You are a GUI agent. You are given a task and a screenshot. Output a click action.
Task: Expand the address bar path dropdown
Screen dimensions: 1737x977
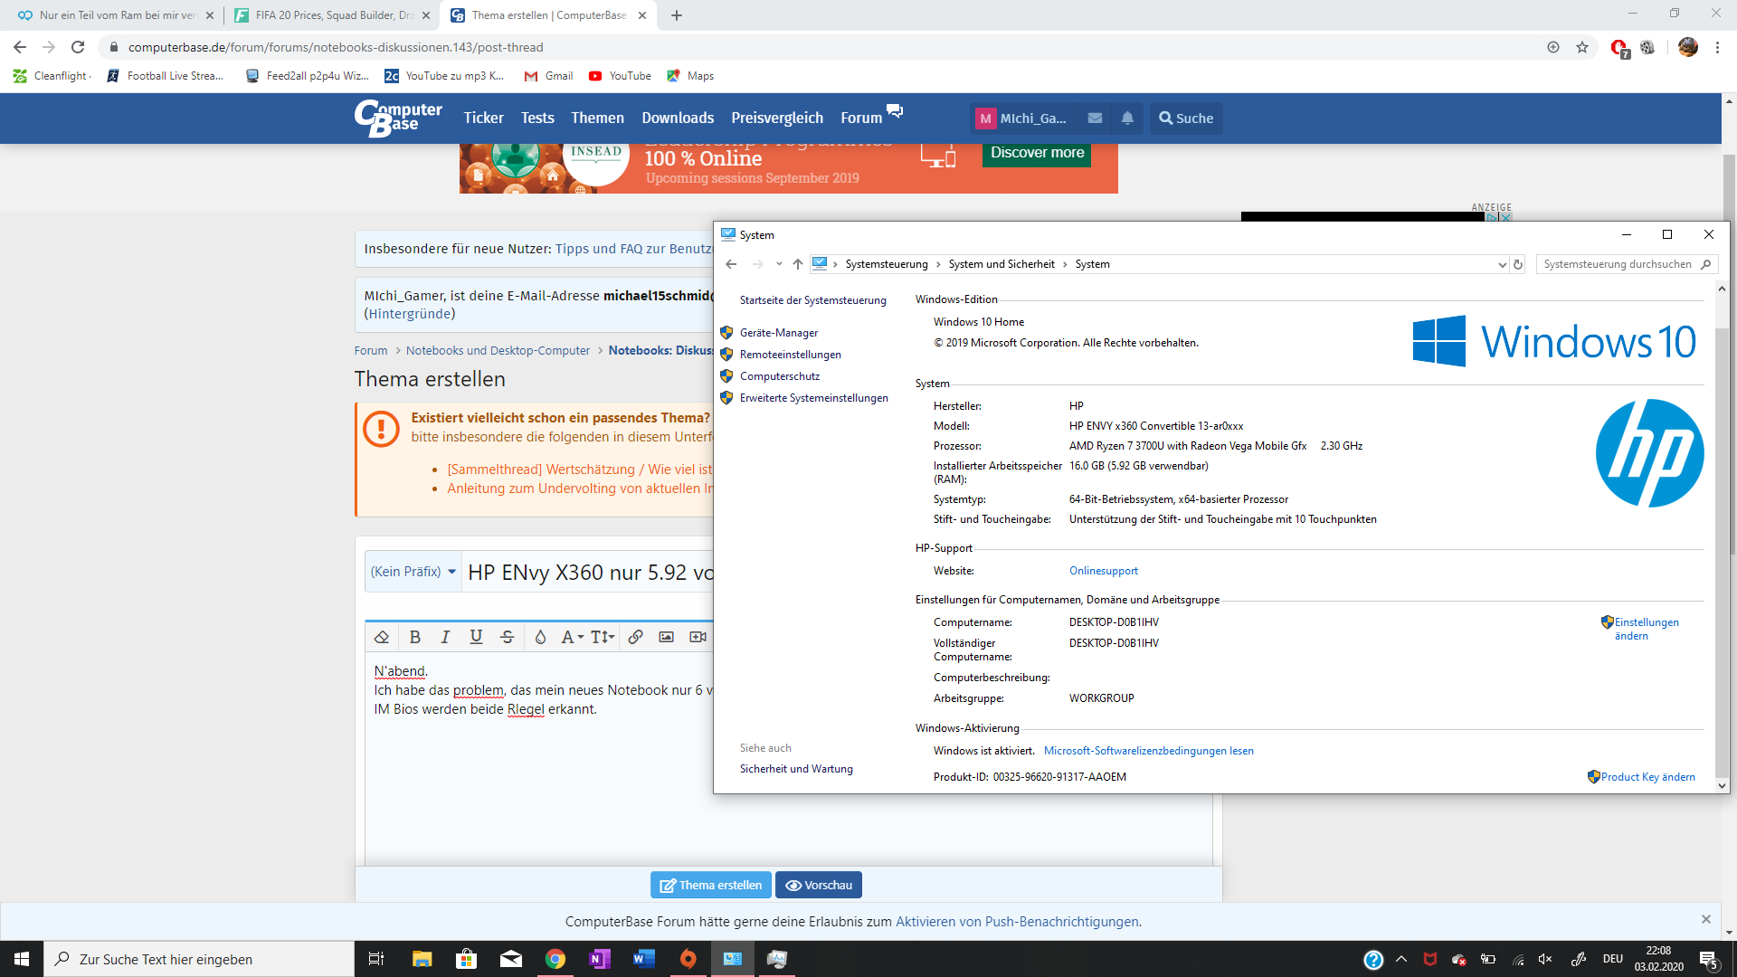(1502, 264)
